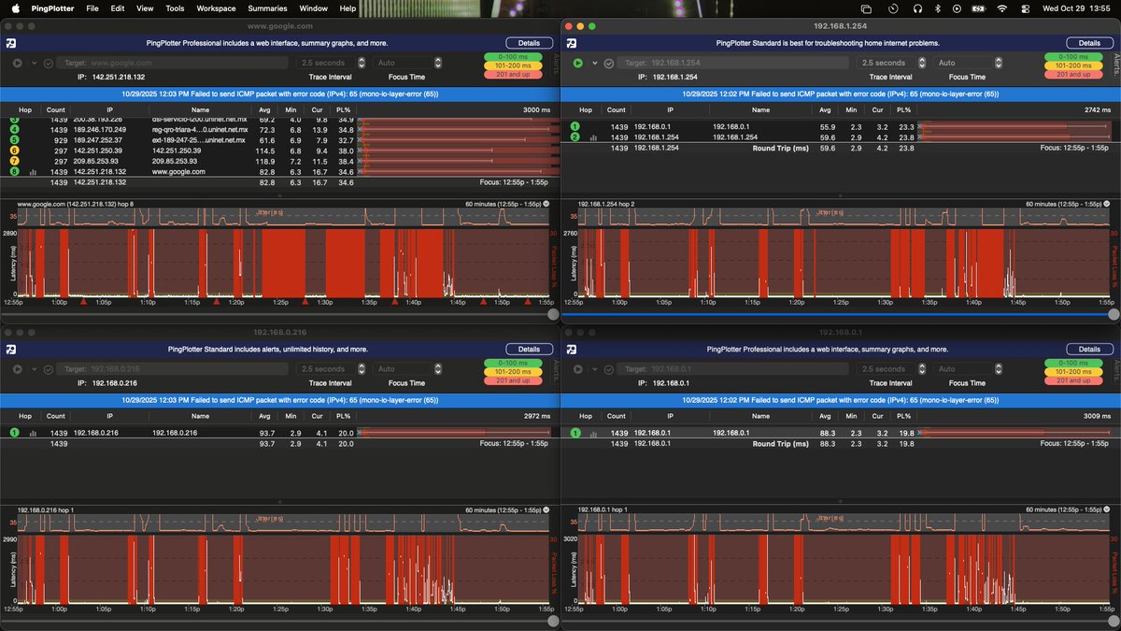Open the Wi-Fi status menu
Image resolution: width=1121 pixels, height=631 pixels.
1002,7
